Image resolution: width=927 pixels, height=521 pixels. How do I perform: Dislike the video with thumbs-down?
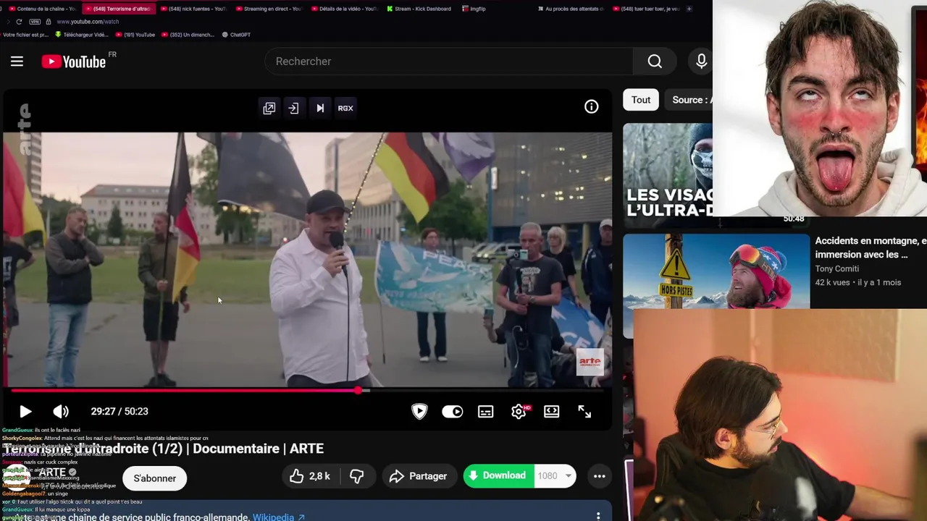[x=357, y=476]
